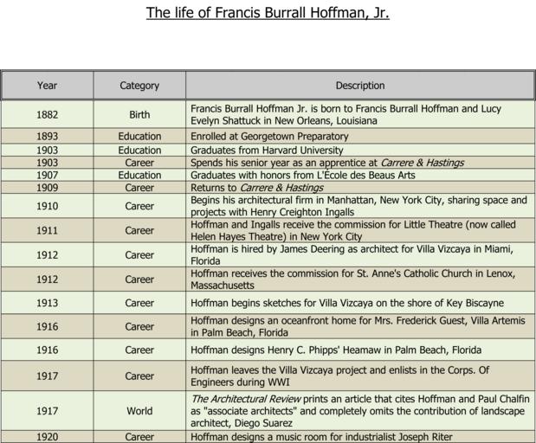Click 'Carrere & Hastings' in the 'Returns to' row
This screenshot has width=536, height=443.
click(281, 188)
